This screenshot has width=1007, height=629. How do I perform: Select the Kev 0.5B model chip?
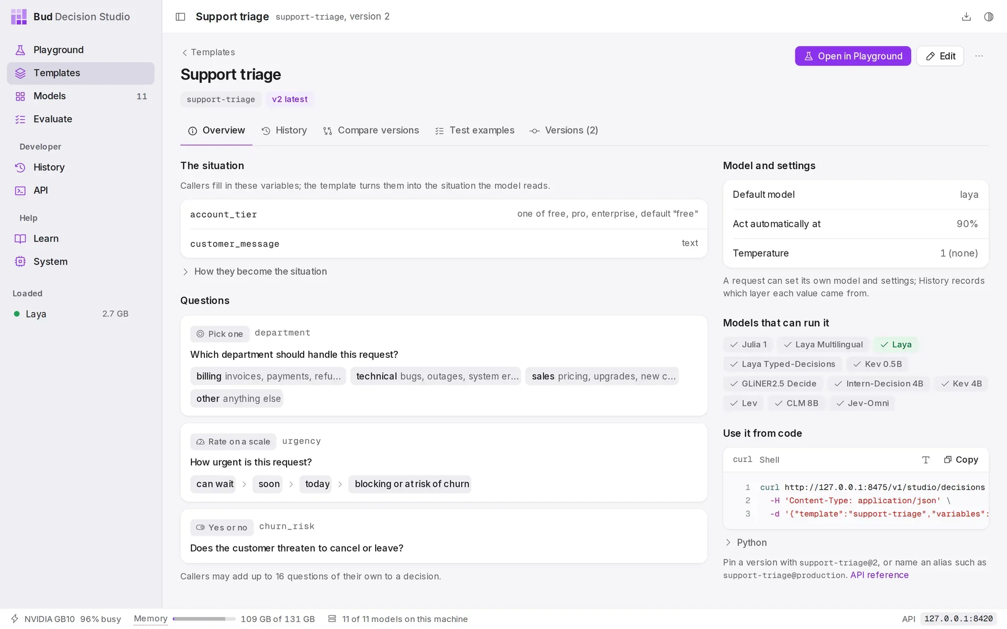tap(878, 364)
